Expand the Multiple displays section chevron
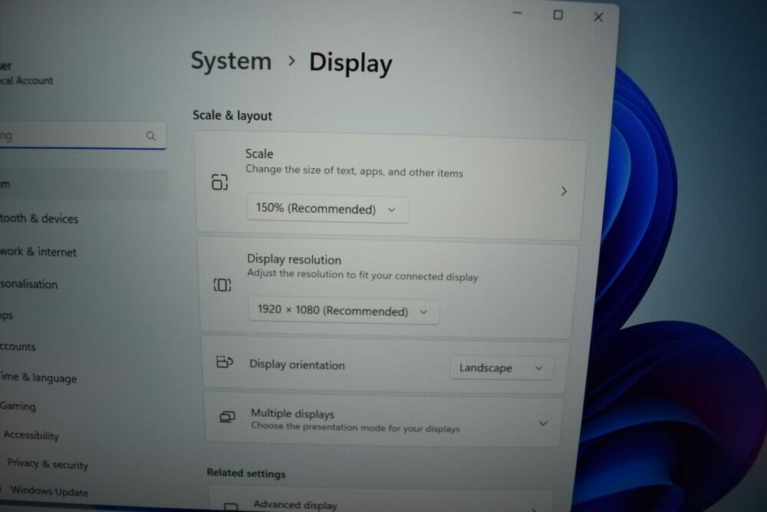 pos(543,423)
